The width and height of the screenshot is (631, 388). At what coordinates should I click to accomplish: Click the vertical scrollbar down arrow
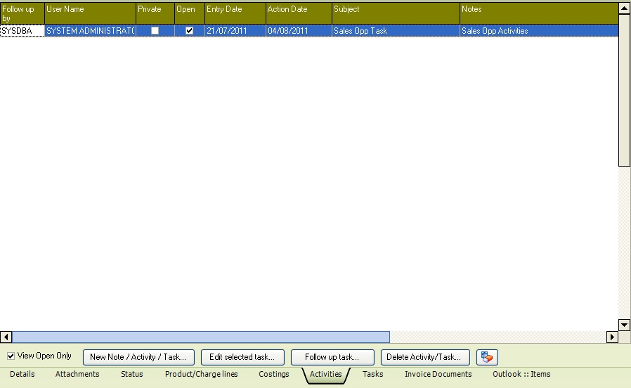click(x=624, y=325)
